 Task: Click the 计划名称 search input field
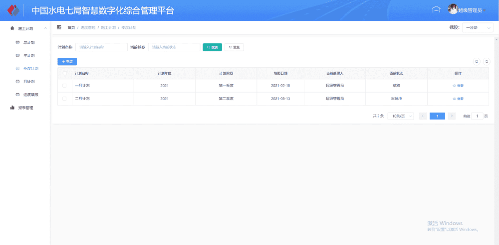pyautogui.click(x=101, y=47)
